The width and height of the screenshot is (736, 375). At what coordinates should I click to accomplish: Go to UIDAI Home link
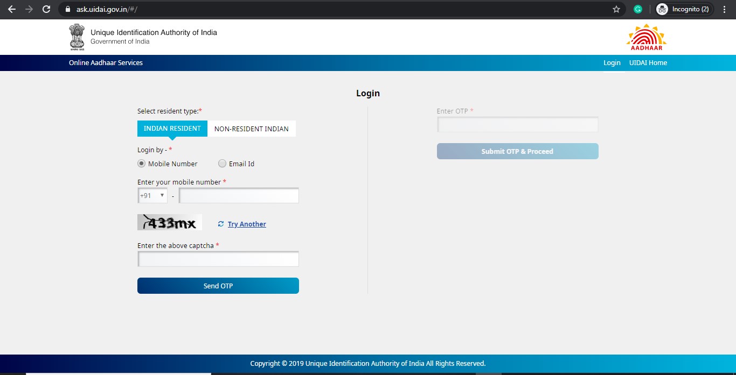click(x=648, y=63)
